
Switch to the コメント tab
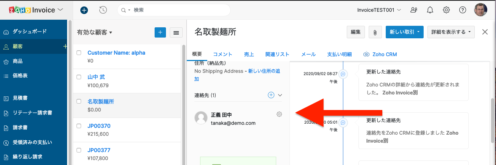[x=222, y=54]
